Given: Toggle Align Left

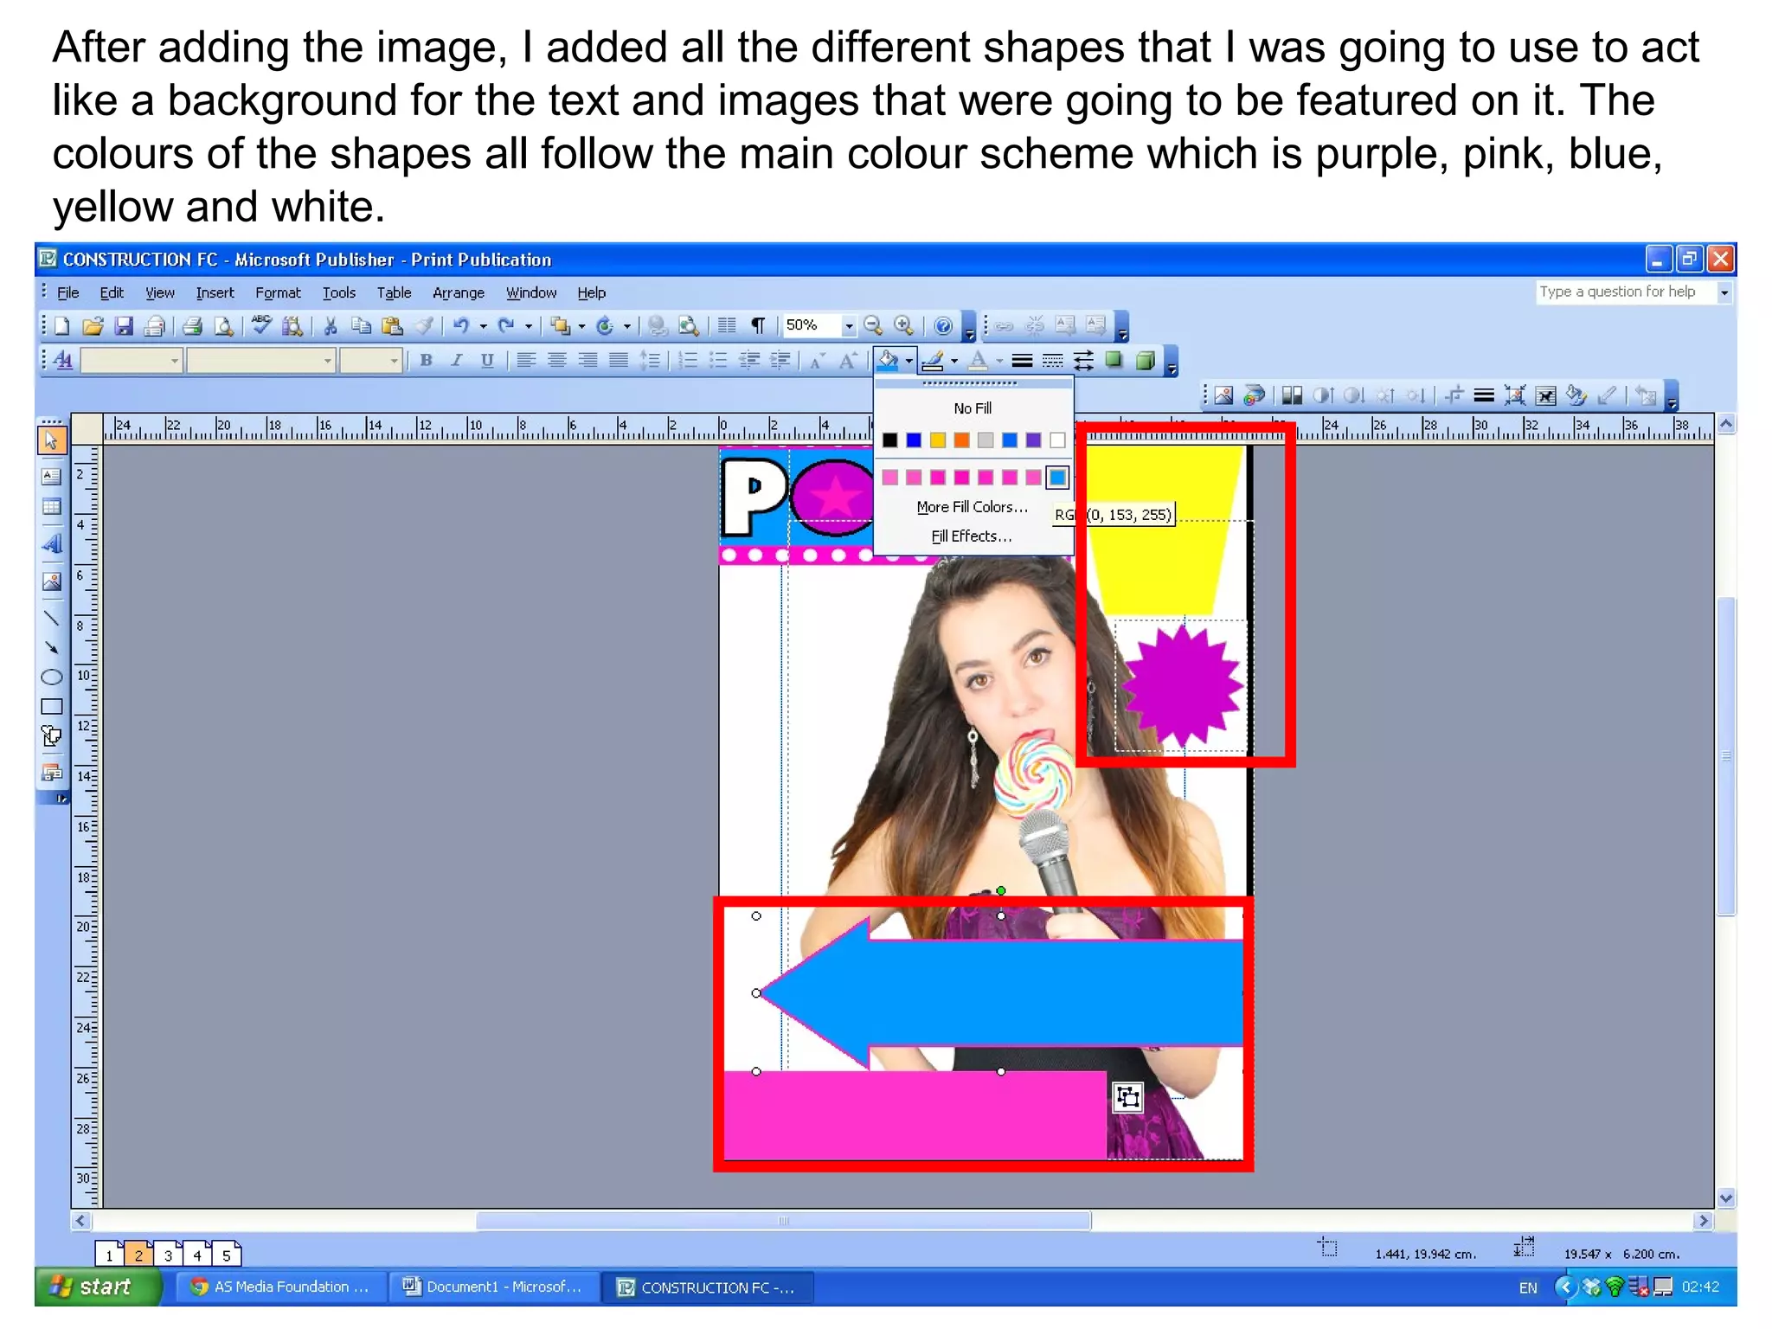Looking at the screenshot, I should (x=526, y=361).
